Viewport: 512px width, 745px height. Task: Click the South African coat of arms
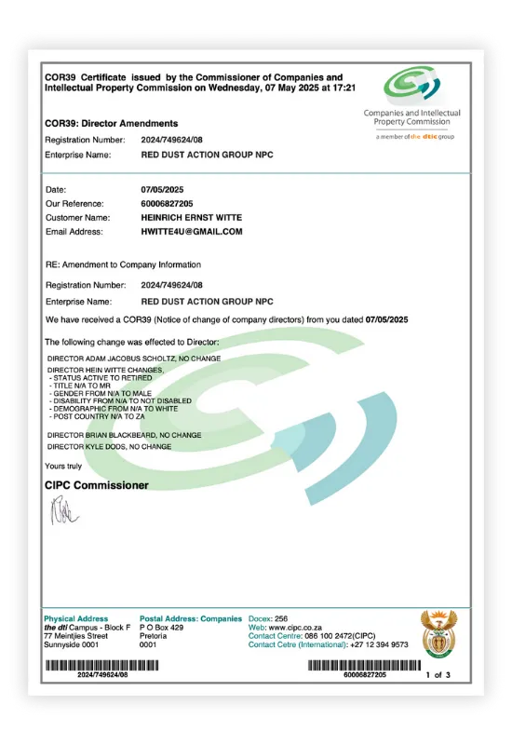pyautogui.click(x=438, y=634)
